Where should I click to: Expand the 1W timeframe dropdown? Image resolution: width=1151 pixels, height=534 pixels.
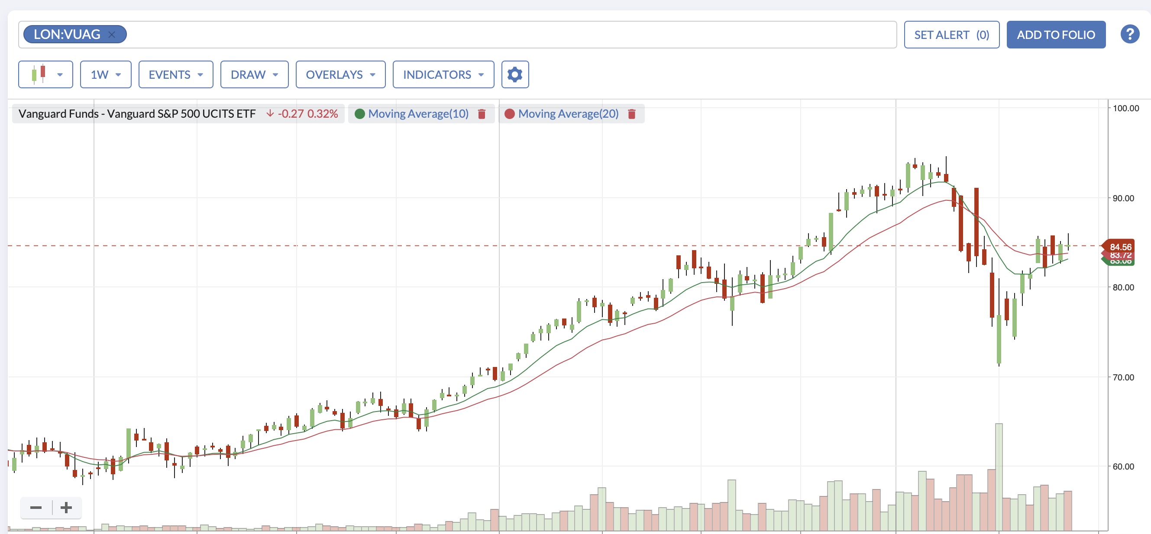(106, 74)
